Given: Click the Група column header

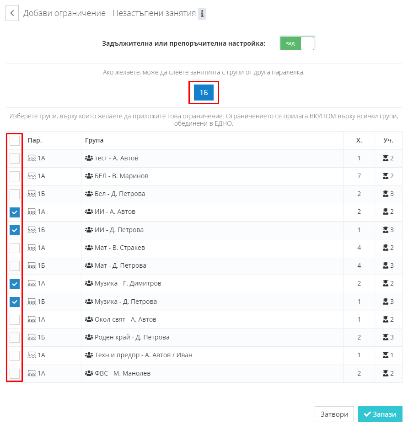Looking at the screenshot, I should (x=94, y=140).
